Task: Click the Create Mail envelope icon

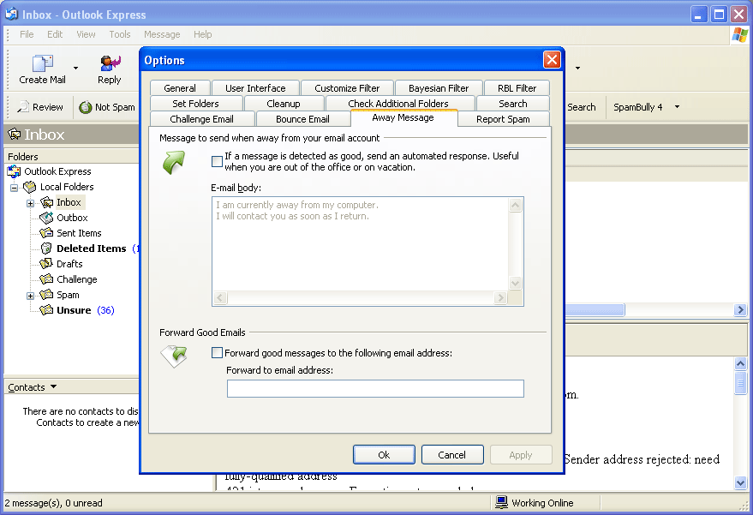Action: [42, 63]
